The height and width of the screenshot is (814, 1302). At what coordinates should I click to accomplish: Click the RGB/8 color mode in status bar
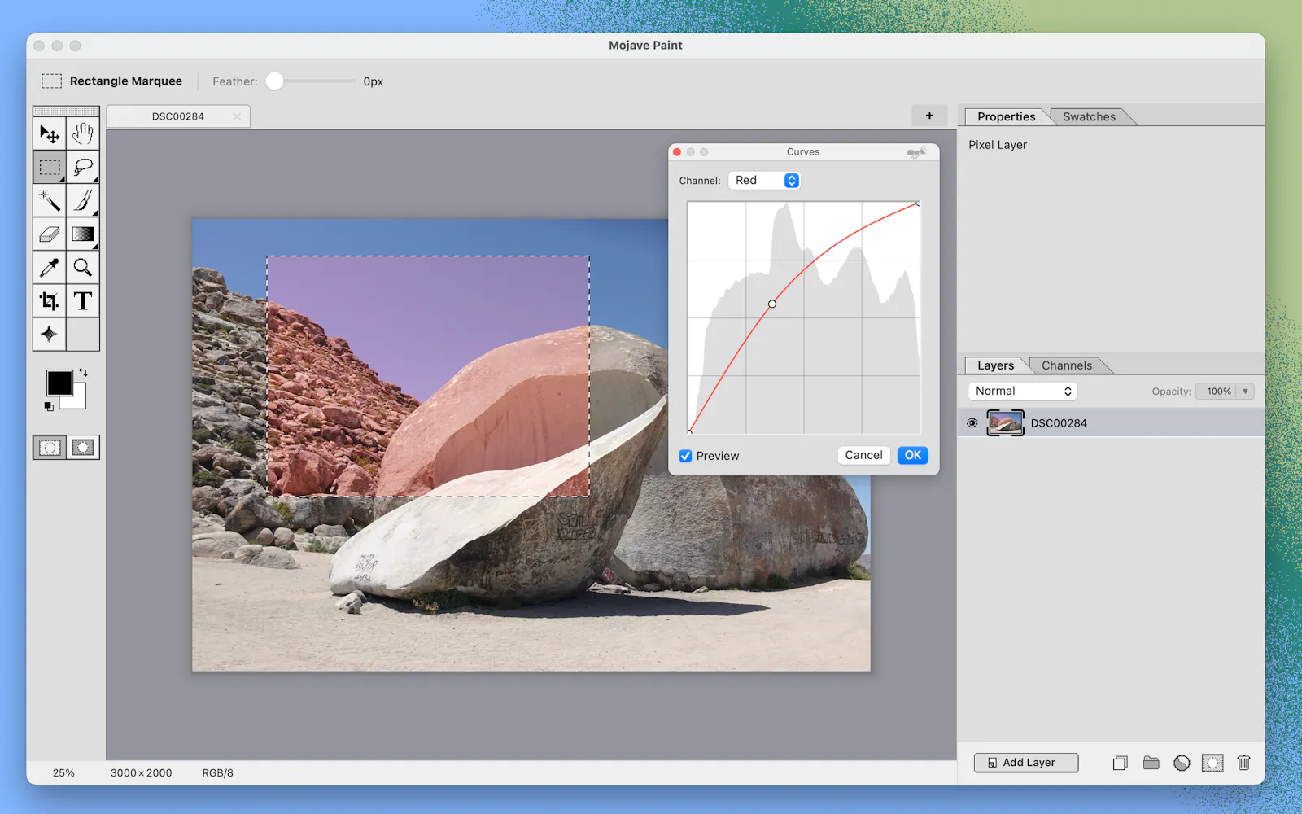217,773
